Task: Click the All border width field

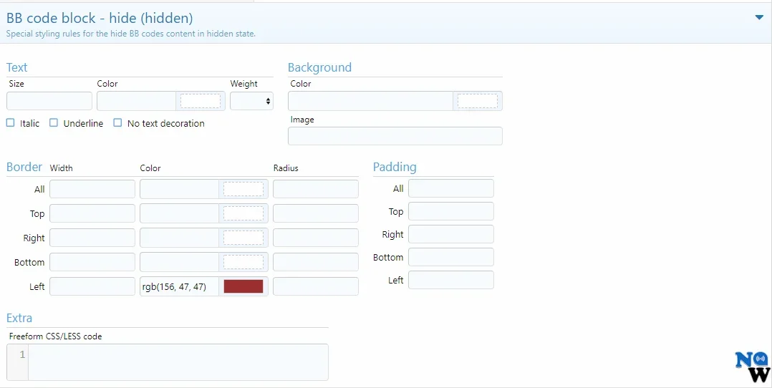Action: [92, 189]
